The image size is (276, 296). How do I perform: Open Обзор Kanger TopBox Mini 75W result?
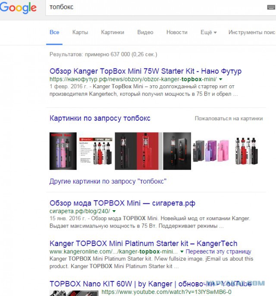tap(145, 71)
